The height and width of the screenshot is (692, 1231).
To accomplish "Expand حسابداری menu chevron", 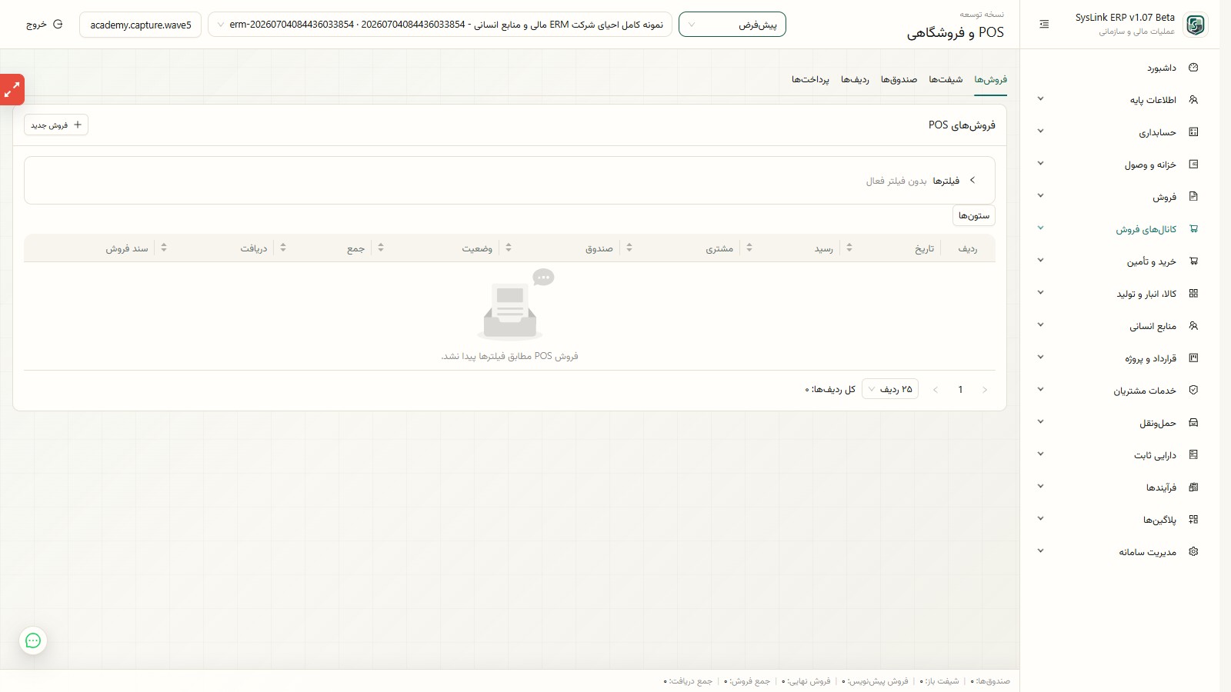I will coord(1040,131).
